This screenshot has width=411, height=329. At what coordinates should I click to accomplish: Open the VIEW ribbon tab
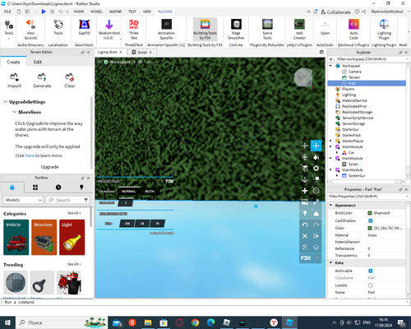(x=147, y=12)
